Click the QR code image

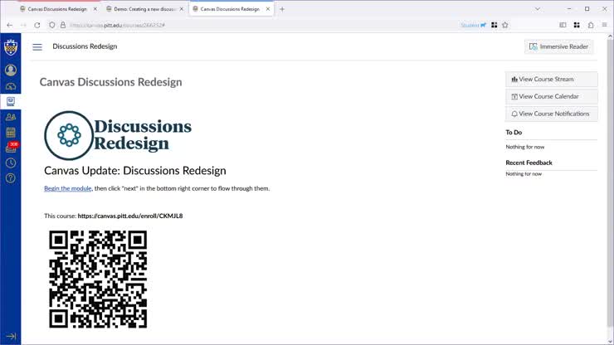click(98, 279)
